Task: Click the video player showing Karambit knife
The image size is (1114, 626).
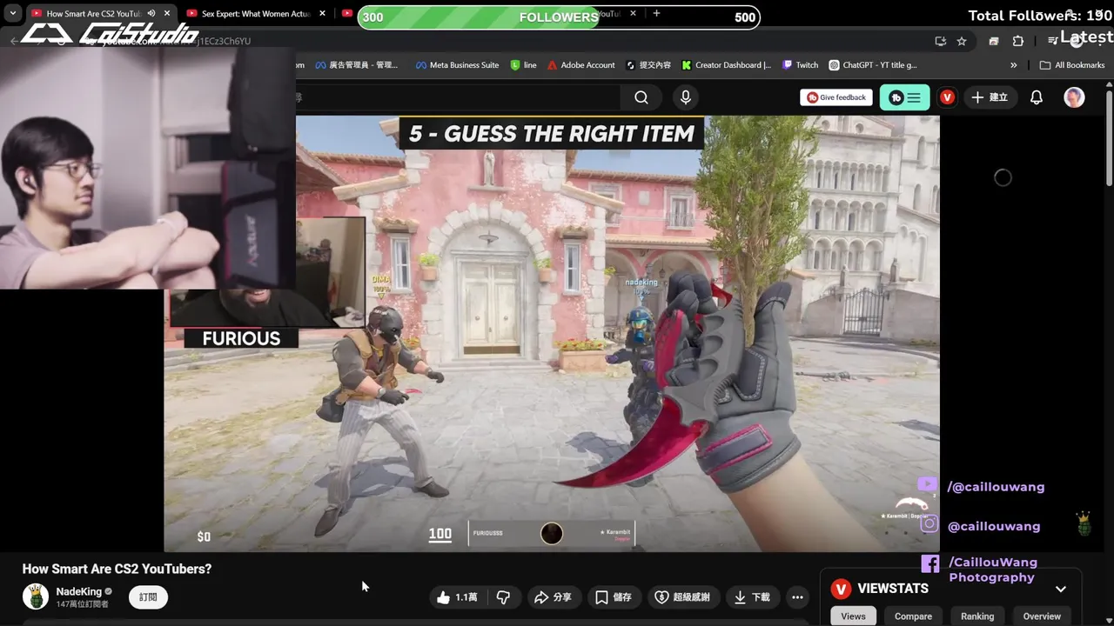Action: [x=552, y=334]
